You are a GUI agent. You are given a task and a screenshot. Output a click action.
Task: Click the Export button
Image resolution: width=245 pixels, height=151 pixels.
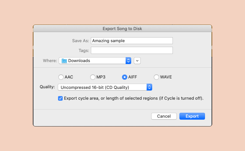click(x=192, y=116)
